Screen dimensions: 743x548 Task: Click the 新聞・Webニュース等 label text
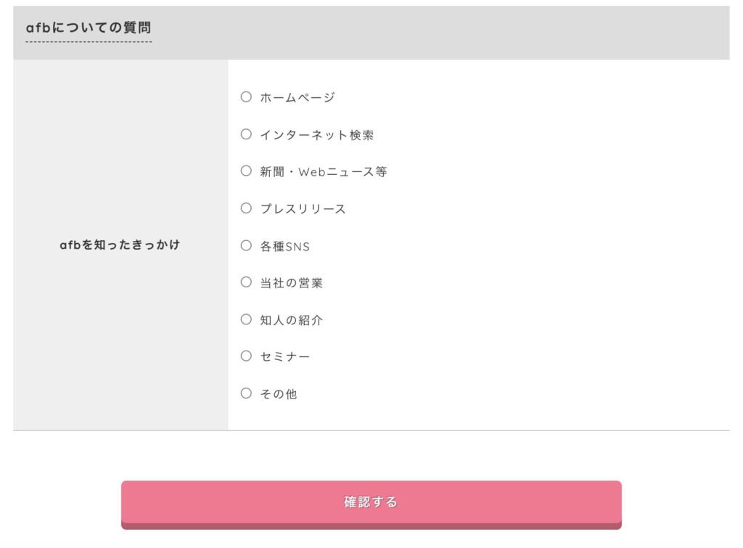pos(323,171)
